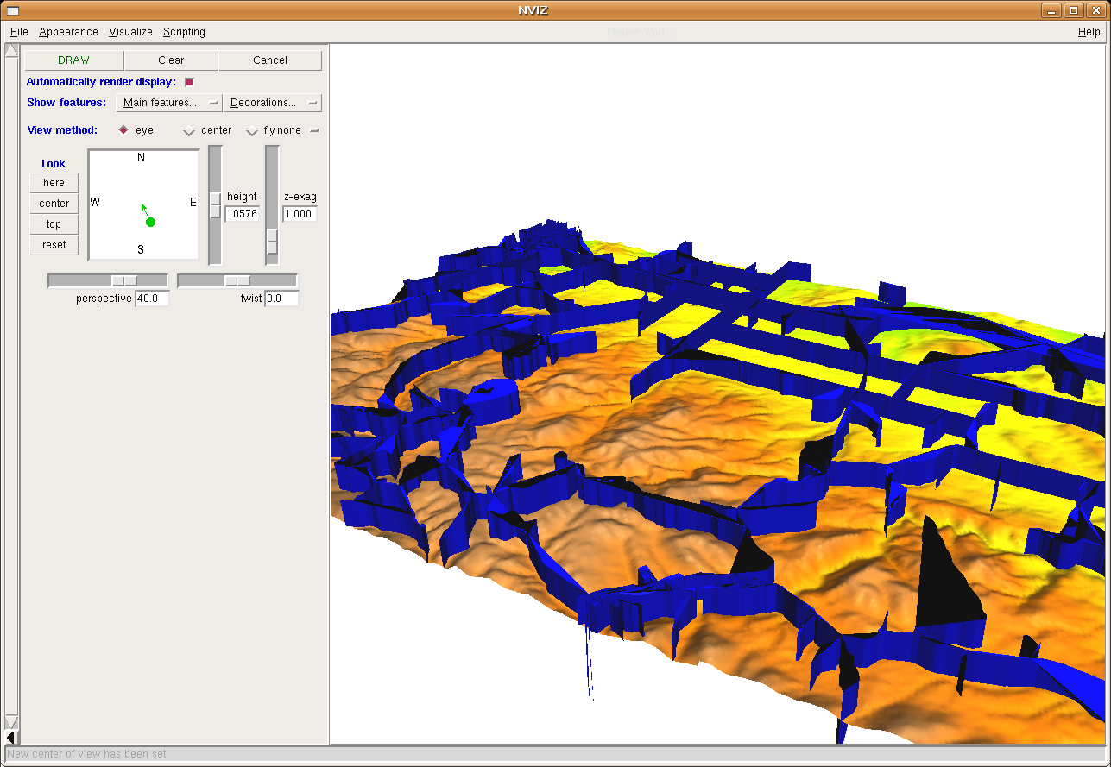This screenshot has width=1111, height=767.
Task: Click the twist value input field
Action: point(281,299)
